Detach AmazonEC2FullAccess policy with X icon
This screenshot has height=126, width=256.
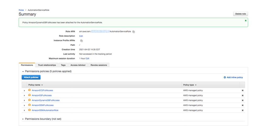point(243,91)
